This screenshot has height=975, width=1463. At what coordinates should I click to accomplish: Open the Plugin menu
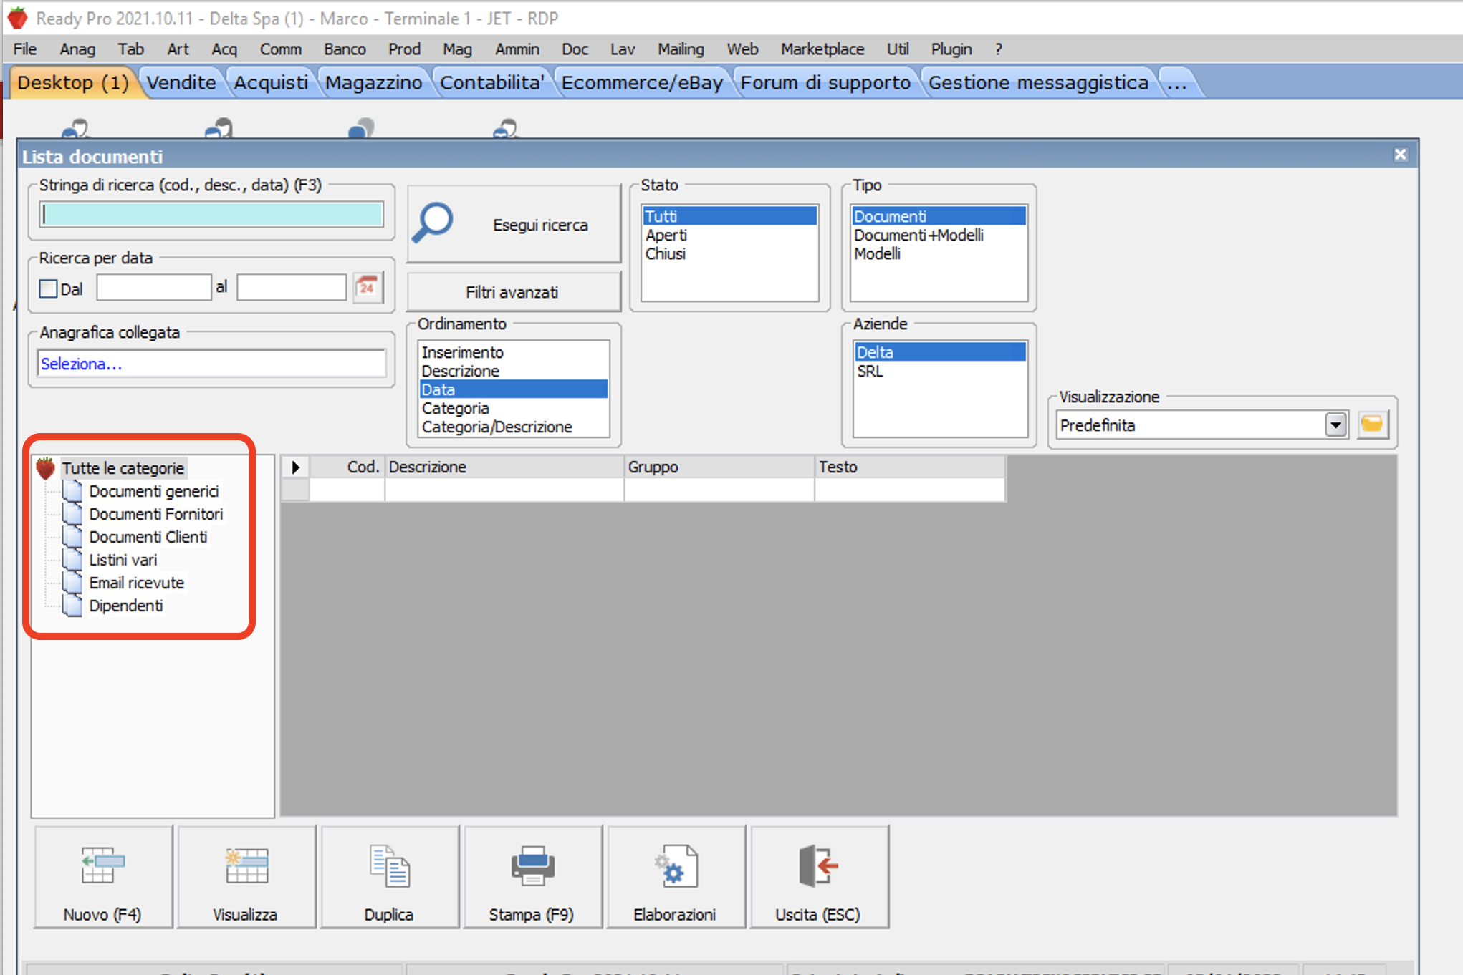951,49
